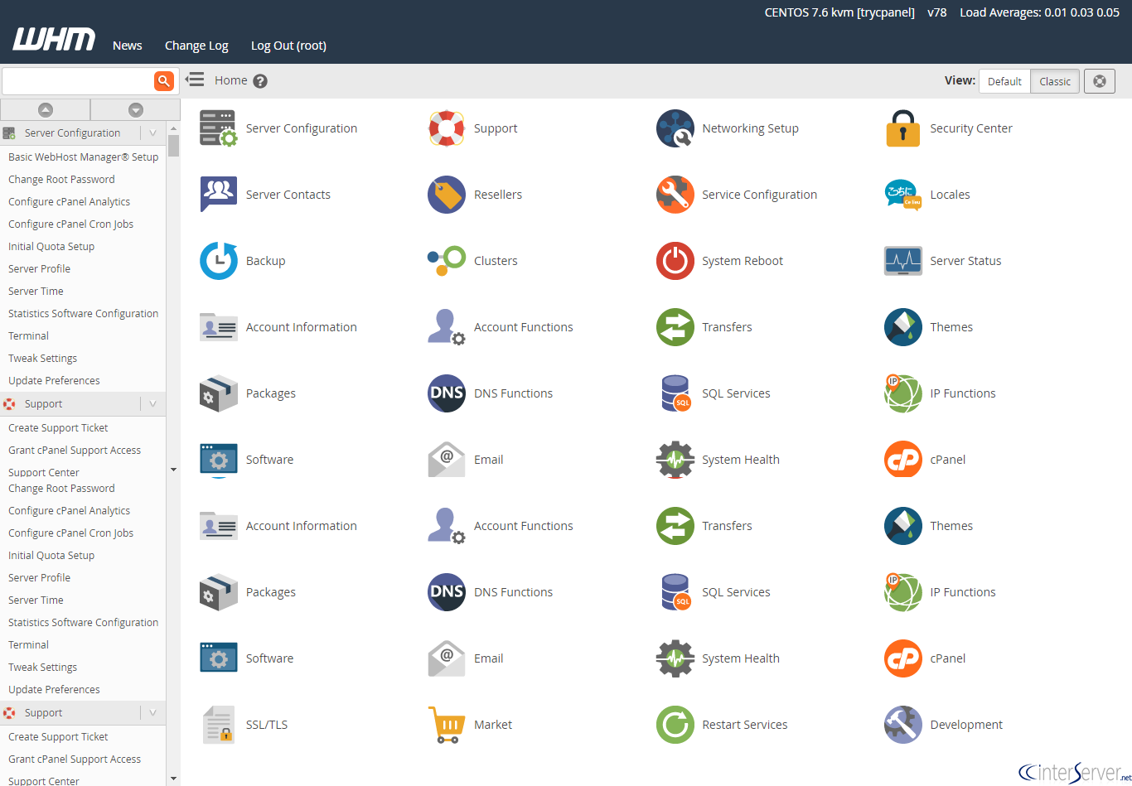Open the System Reboot power icon
1132x786 pixels.
coord(675,261)
